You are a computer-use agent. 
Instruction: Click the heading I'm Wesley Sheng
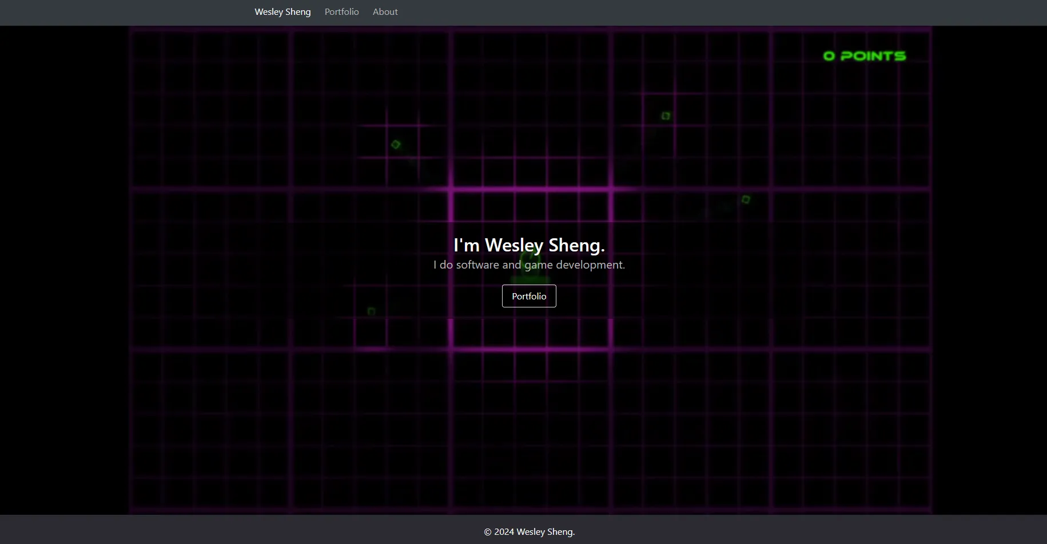[x=529, y=245]
